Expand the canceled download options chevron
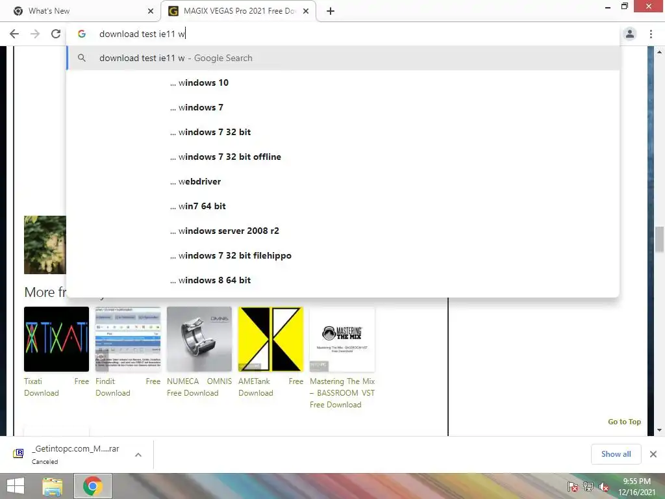This screenshot has height=499, width=665. click(x=138, y=454)
